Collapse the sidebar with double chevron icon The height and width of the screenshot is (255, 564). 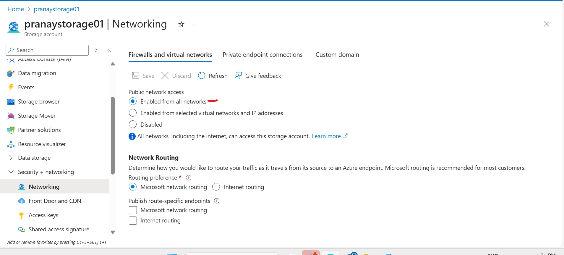click(x=109, y=50)
